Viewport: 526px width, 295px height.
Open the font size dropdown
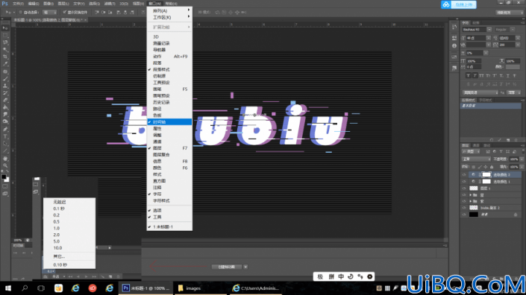[489, 38]
